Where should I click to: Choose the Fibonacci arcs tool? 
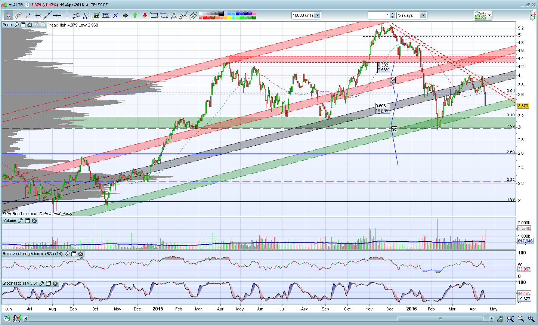pyautogui.click(x=183, y=15)
